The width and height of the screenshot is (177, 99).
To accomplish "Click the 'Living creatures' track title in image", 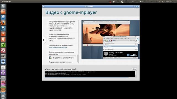I will pos(116,53).
